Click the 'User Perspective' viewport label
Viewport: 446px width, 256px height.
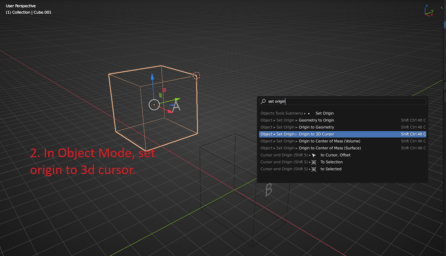(21, 6)
